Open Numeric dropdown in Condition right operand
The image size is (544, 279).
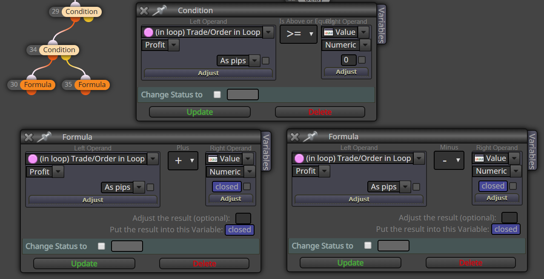pyautogui.click(x=365, y=45)
